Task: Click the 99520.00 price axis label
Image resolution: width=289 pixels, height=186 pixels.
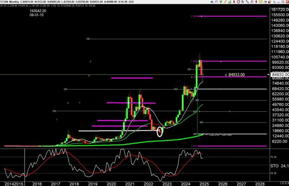Action: coord(280,62)
